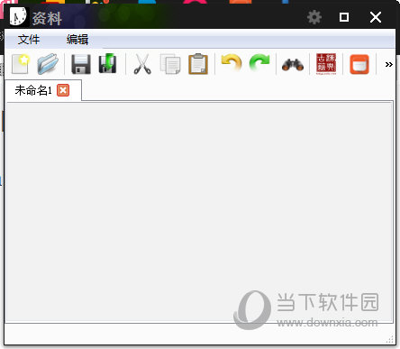Click the red seal stamp icon

pyautogui.click(x=326, y=64)
